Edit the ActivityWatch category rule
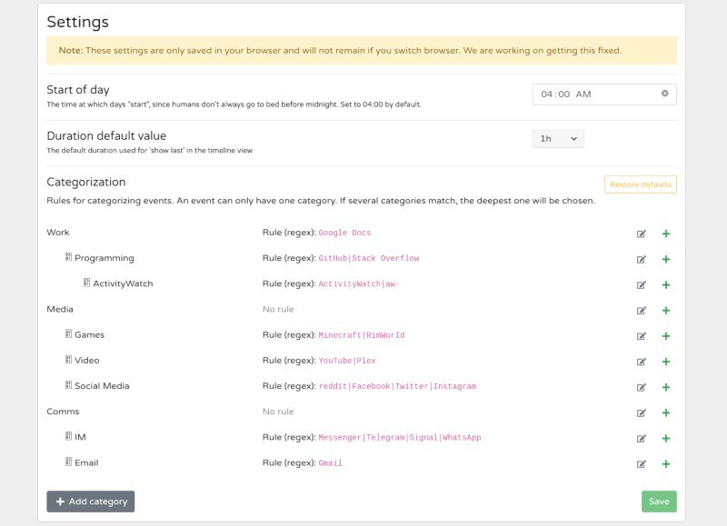Image resolution: width=727 pixels, height=526 pixels. pyautogui.click(x=642, y=284)
